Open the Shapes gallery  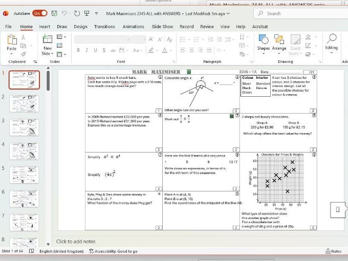[x=263, y=41]
